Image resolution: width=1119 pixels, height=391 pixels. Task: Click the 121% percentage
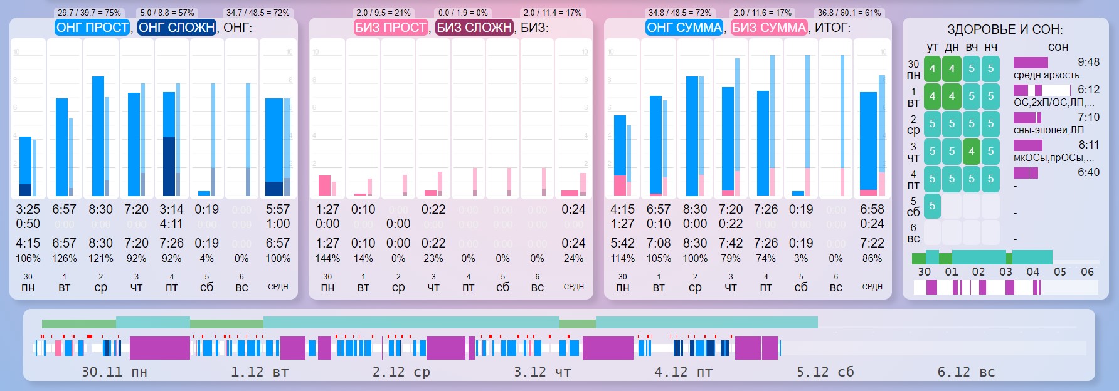coord(100,258)
